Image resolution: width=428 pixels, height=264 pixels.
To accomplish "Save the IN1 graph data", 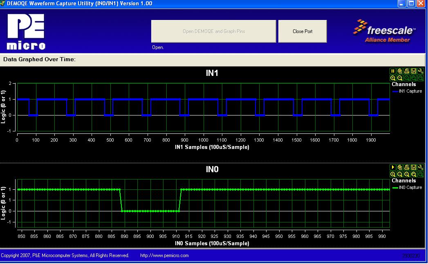I will pyautogui.click(x=414, y=71).
